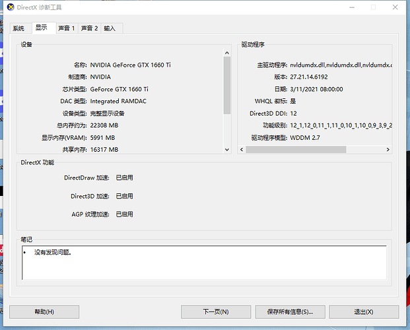Viewport: 410px width, 330px height.
Task: Click driver panel scroll left arrow
Action: (x=242, y=150)
